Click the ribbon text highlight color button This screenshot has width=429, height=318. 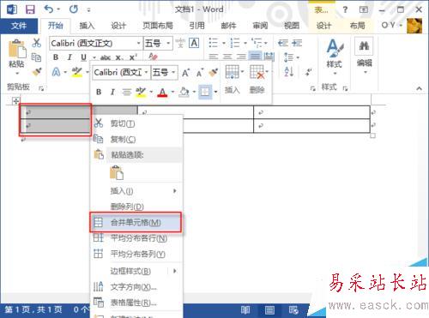click(76, 72)
